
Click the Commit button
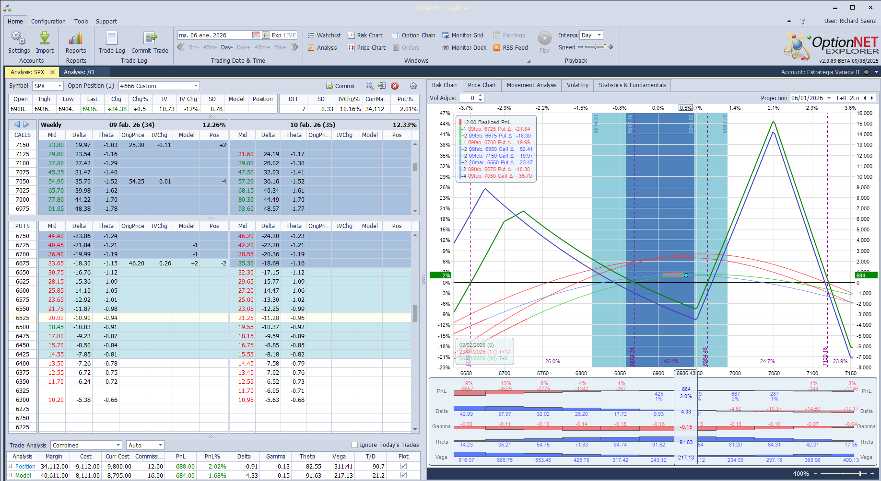pos(341,86)
